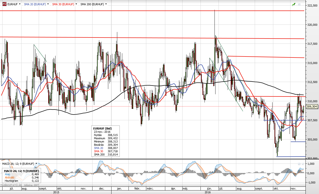This screenshot has width=319, height=194.
Task: Select the SMA 30 (EURHUF) label
Action: (x=63, y=4)
